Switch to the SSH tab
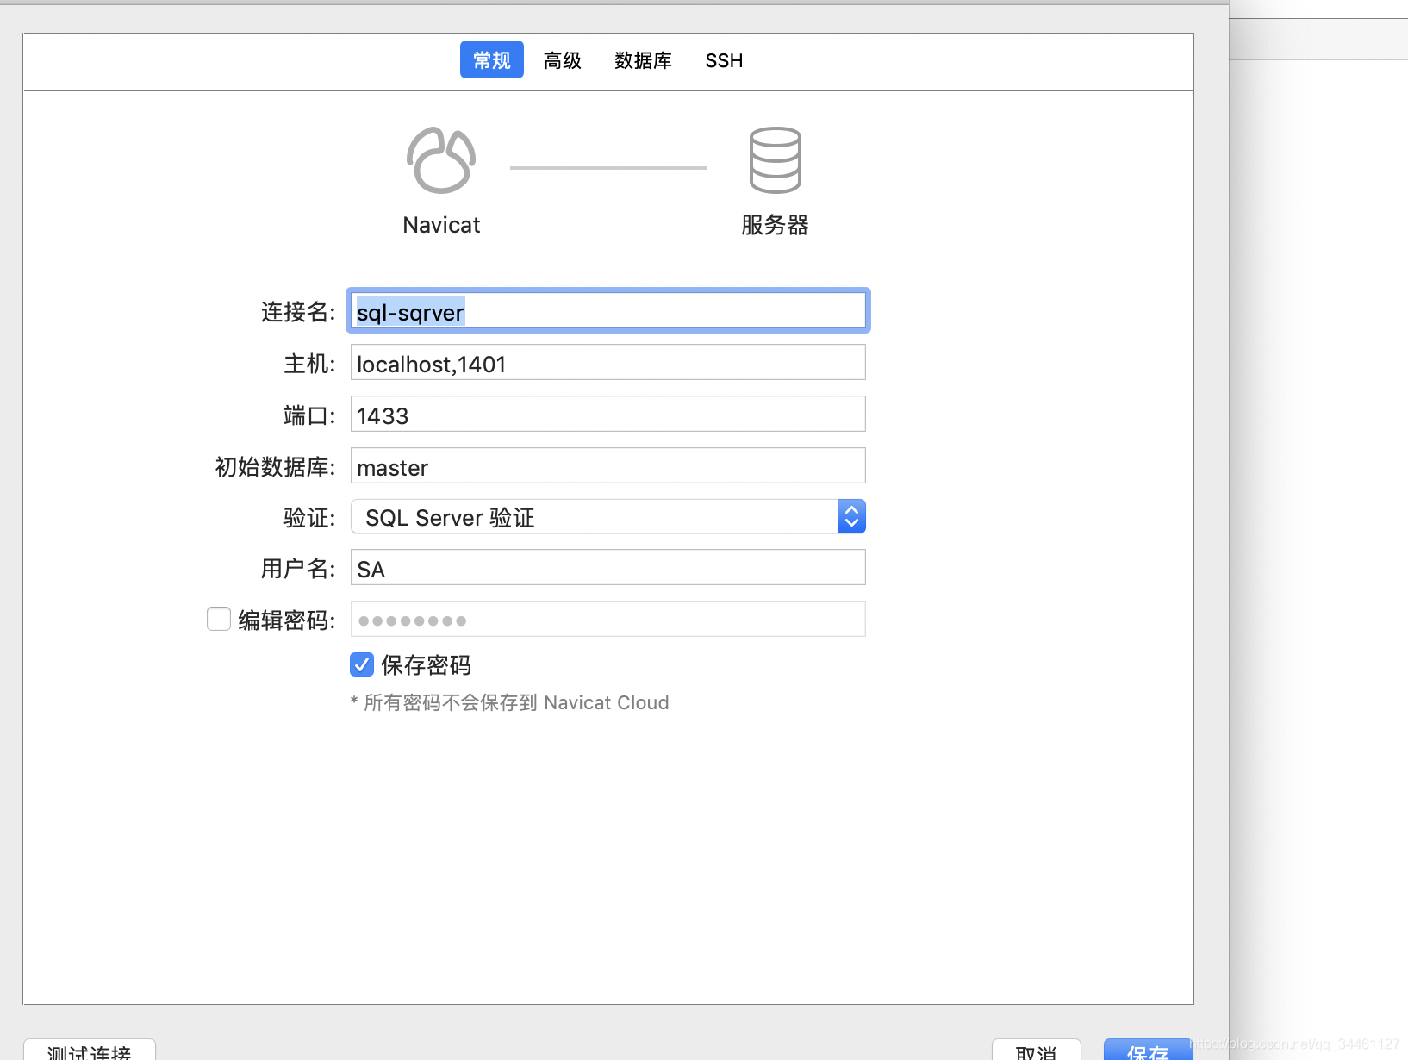The height and width of the screenshot is (1060, 1408). click(x=723, y=59)
